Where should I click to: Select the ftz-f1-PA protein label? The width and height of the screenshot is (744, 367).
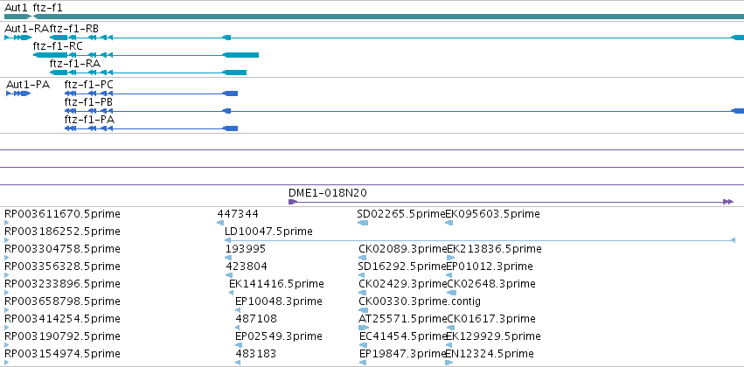[x=89, y=120]
